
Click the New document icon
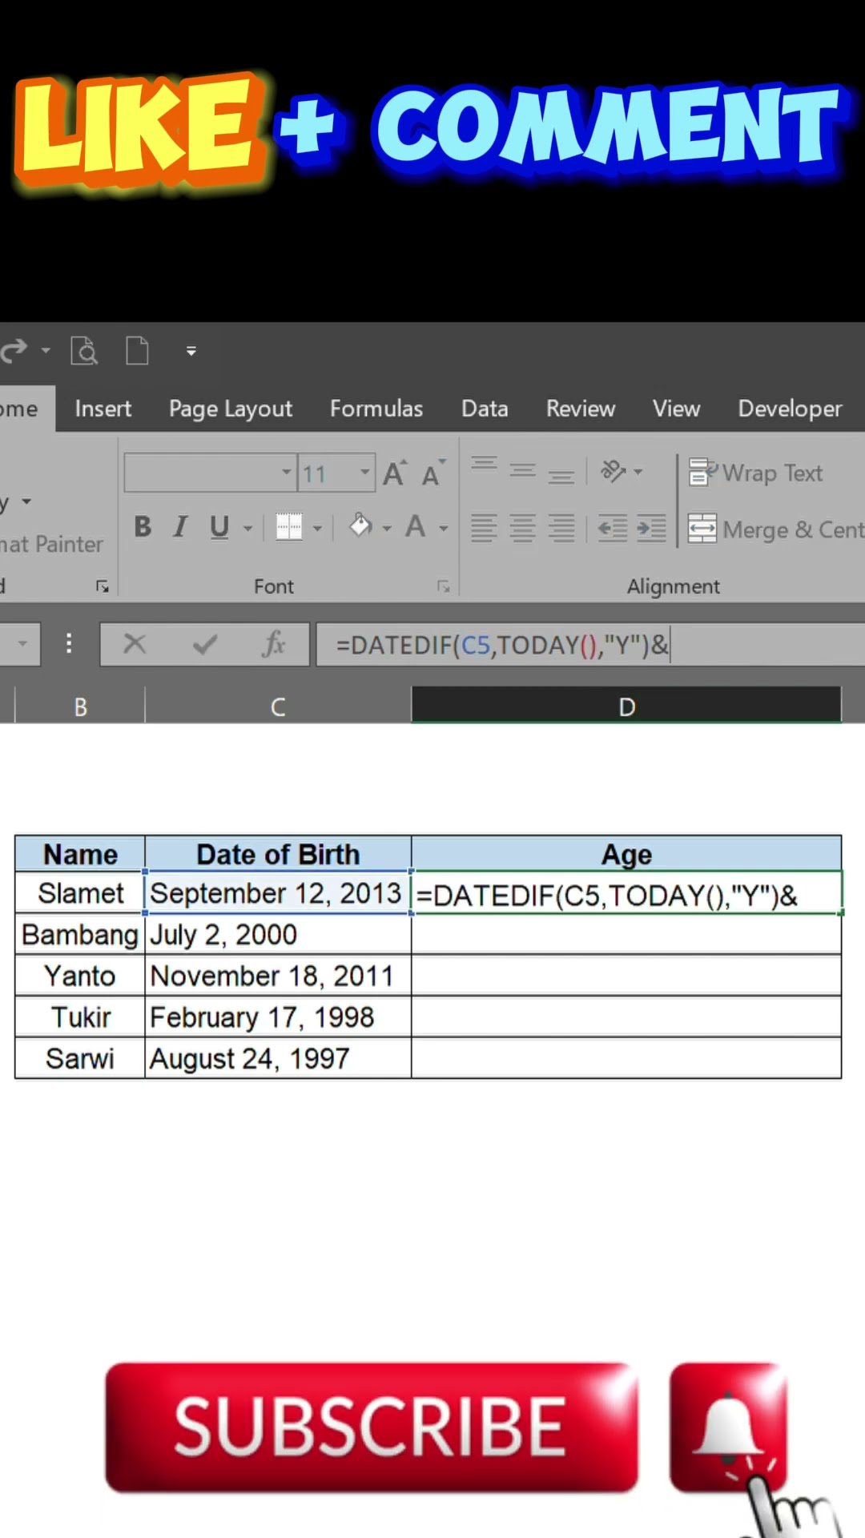click(x=137, y=351)
